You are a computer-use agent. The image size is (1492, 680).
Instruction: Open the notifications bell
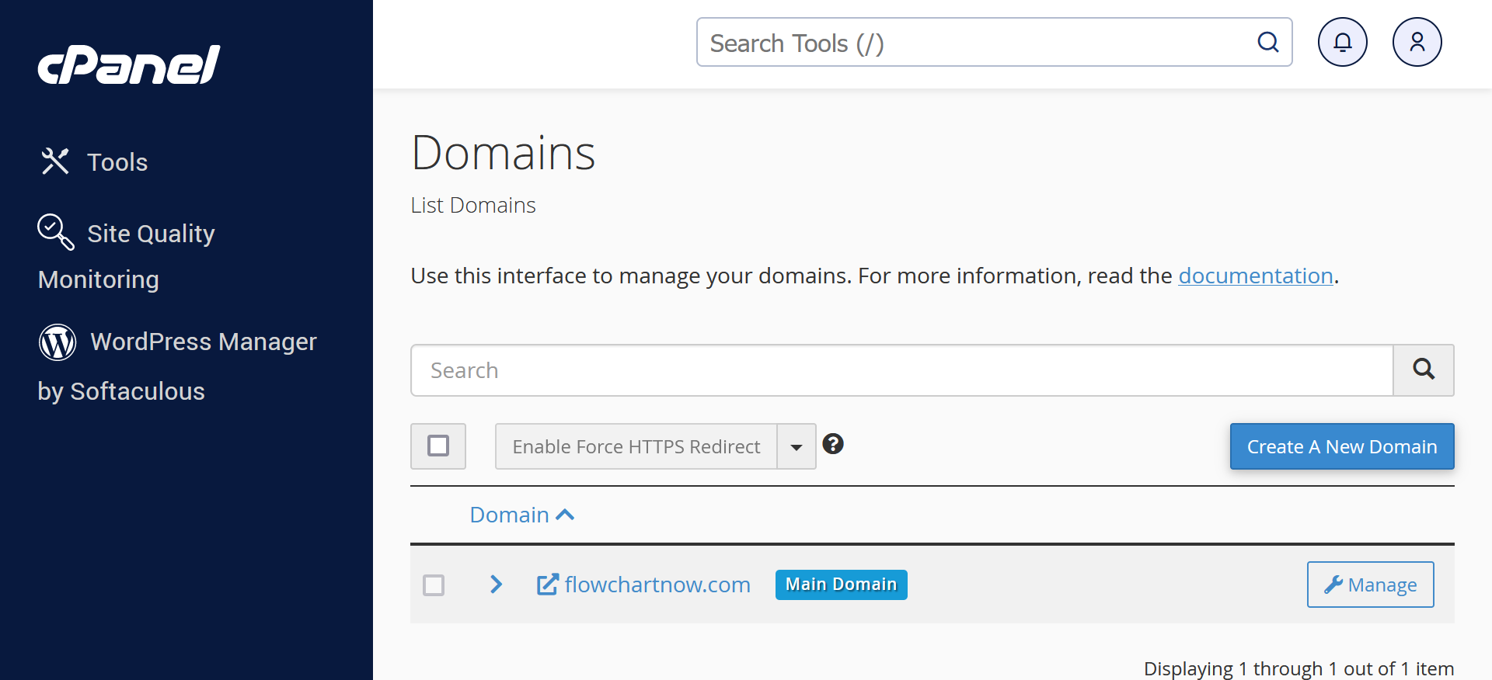click(1343, 42)
